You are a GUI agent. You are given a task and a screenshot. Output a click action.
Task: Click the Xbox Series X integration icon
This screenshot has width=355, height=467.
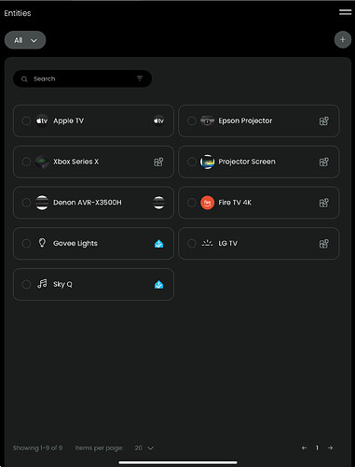click(158, 162)
